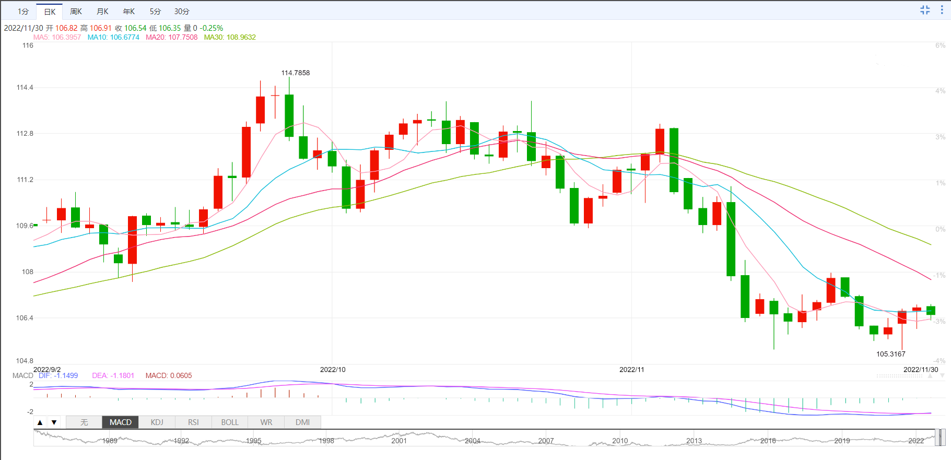951x460 pixels.
Task: Choose the DMI indicator
Action: pos(303,422)
